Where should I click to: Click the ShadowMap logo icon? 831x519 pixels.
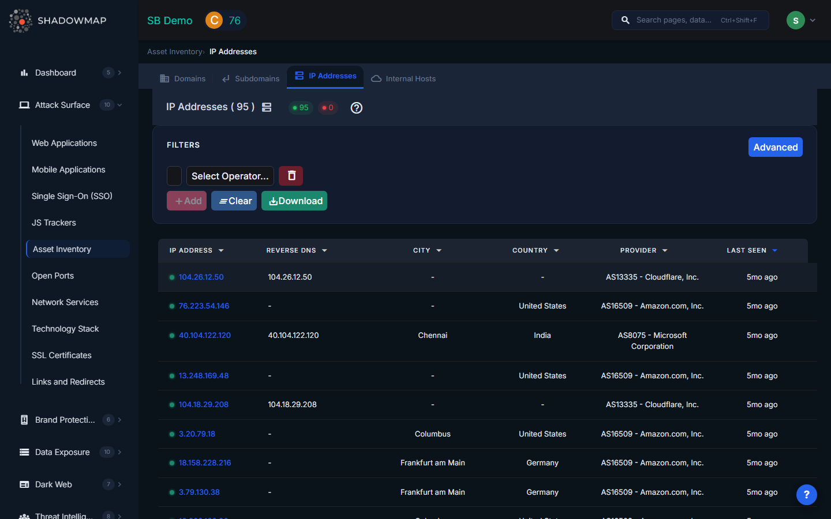(21, 21)
